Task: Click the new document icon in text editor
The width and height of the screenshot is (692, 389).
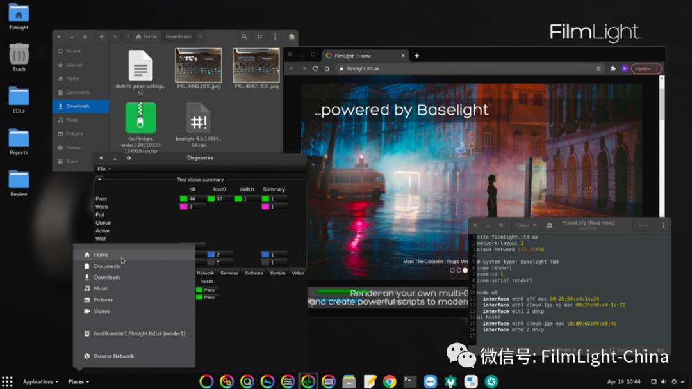Action: pos(549,225)
